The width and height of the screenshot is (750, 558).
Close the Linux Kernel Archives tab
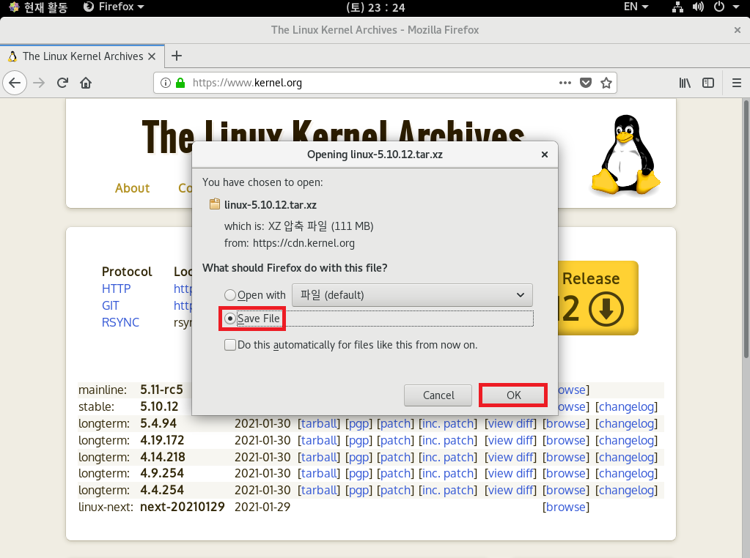(x=152, y=56)
